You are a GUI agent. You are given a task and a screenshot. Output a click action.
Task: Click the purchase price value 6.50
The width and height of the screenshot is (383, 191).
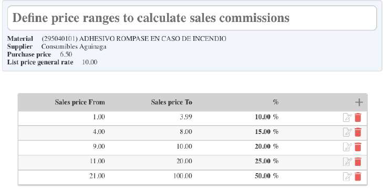(x=66, y=54)
